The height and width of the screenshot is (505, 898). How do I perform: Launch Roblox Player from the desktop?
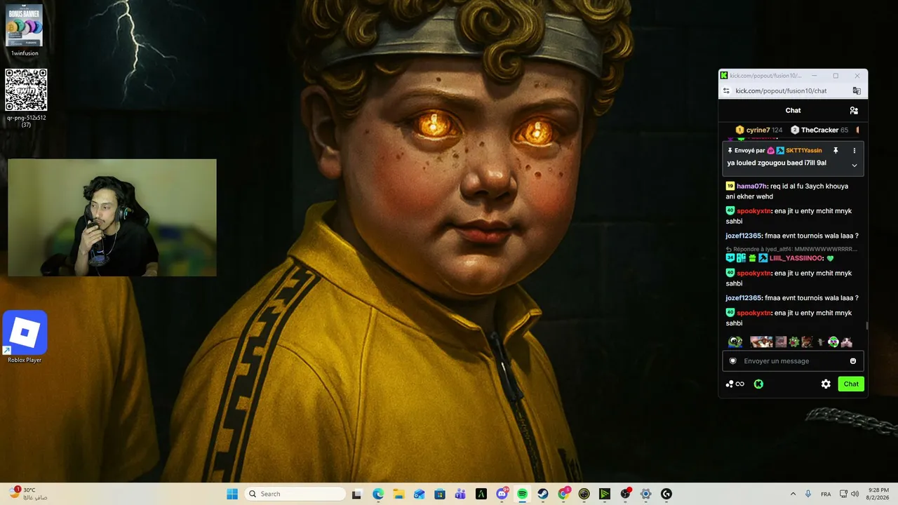click(25, 337)
